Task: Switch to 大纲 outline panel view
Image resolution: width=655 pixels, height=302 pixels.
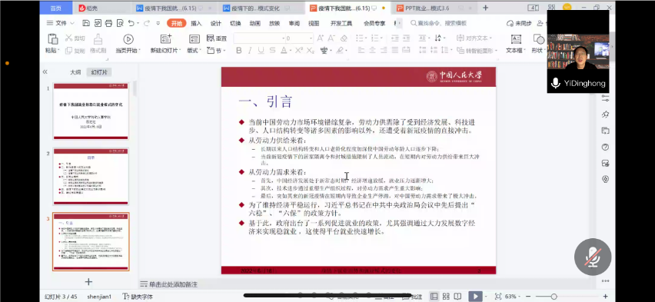Action: coord(75,72)
